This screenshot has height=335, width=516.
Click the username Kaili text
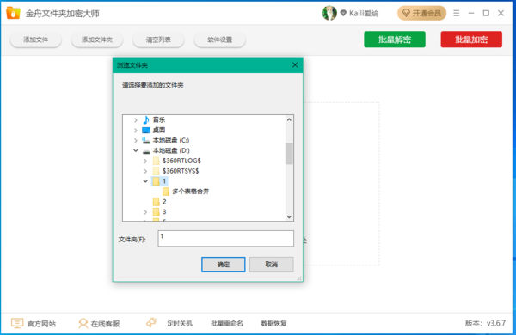coord(364,13)
